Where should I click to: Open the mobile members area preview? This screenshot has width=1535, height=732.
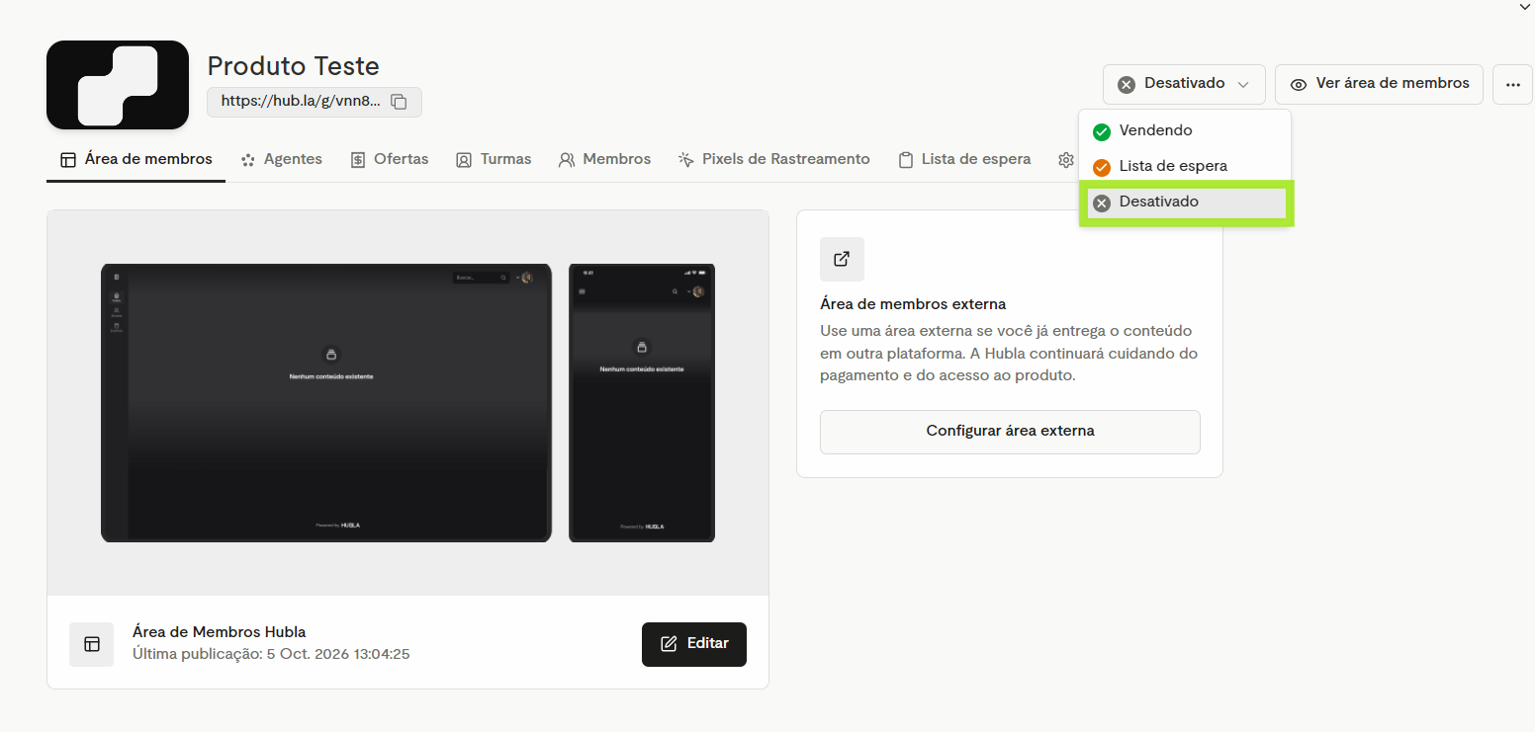pos(642,403)
